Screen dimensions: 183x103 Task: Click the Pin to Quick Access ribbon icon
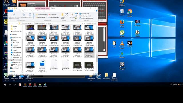[14, 15]
